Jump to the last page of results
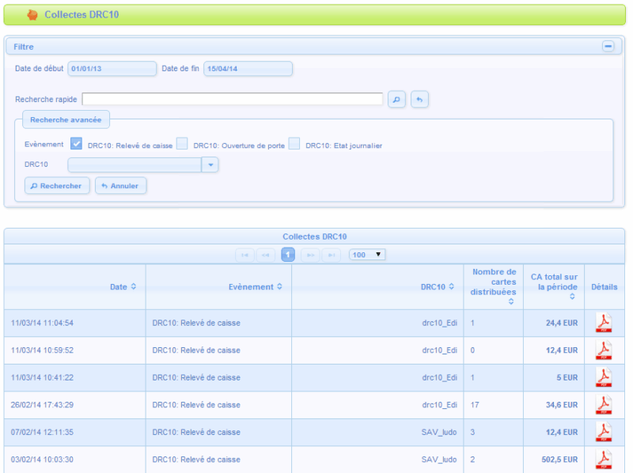 click(x=332, y=255)
